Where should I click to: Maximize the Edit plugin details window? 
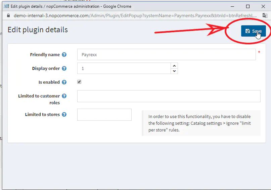pyautogui.click(x=248, y=6)
